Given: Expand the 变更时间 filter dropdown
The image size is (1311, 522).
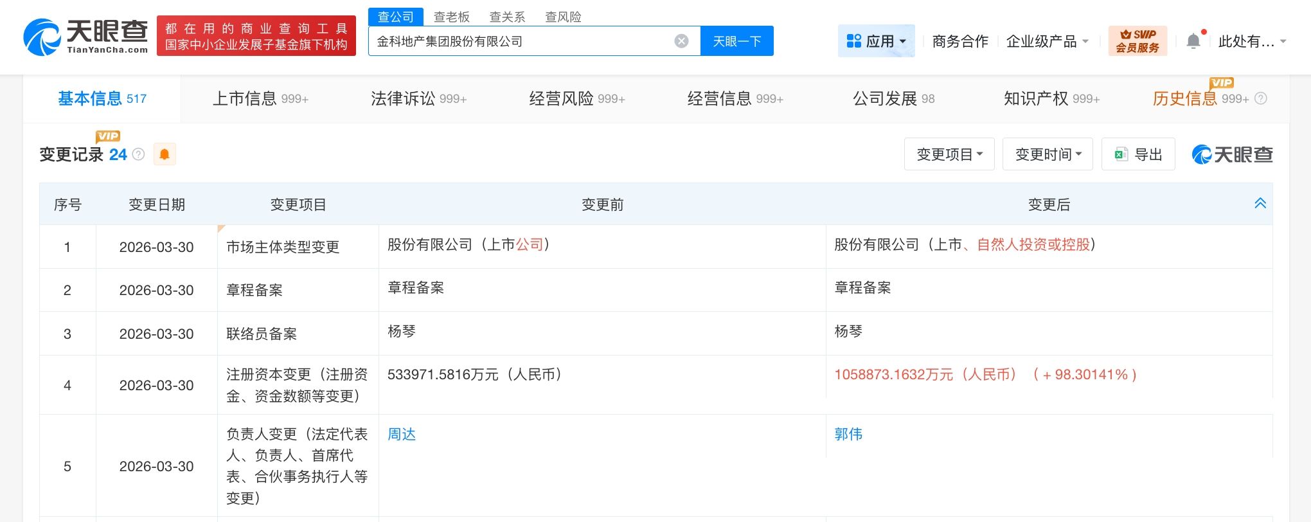Looking at the screenshot, I should click(x=1048, y=154).
